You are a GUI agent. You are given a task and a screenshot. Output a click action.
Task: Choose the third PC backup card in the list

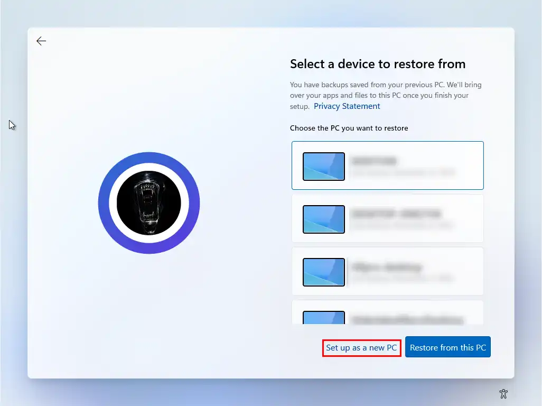pos(388,272)
